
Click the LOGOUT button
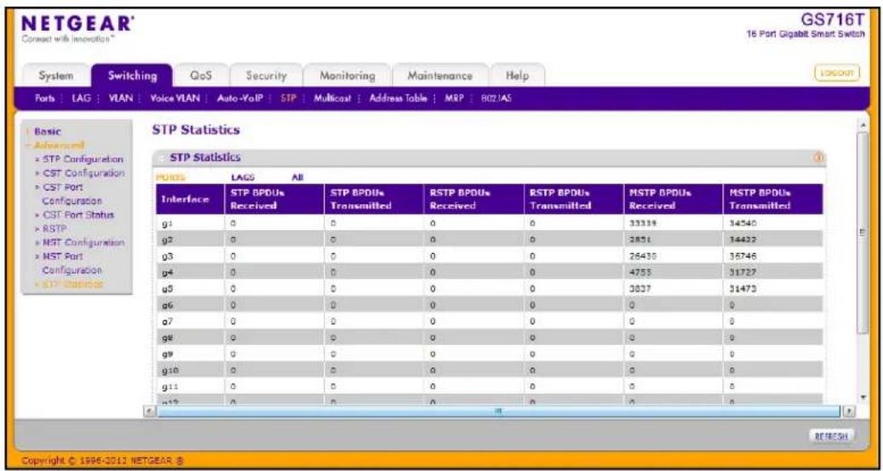coord(837,74)
